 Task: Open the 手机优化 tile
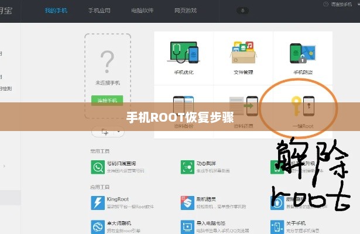click(184, 58)
